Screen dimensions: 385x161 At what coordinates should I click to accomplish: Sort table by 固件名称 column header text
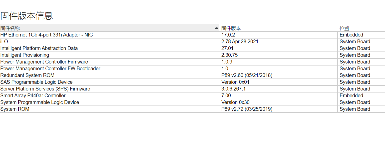click(x=10, y=28)
